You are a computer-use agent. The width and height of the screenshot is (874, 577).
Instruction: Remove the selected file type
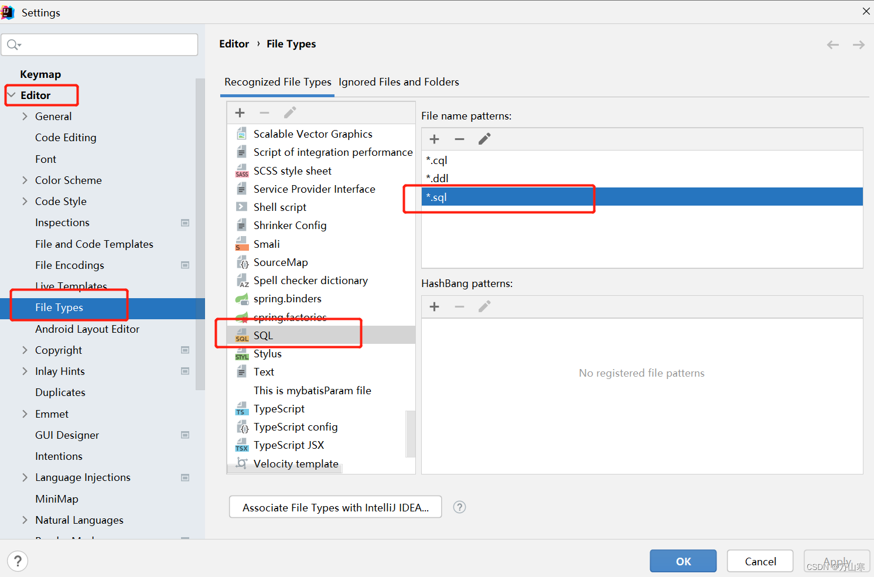(264, 112)
